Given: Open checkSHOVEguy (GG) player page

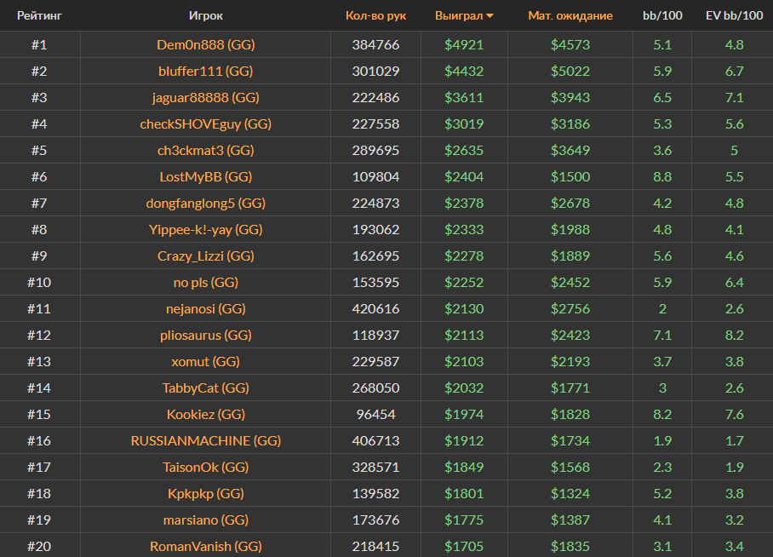Looking at the screenshot, I should pos(205,123).
